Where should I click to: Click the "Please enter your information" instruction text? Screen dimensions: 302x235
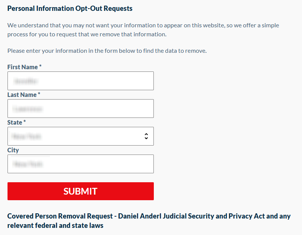[x=107, y=51]
